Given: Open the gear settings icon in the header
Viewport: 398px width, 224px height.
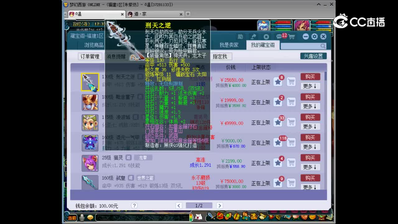Looking at the screenshot, I should tap(314, 36).
